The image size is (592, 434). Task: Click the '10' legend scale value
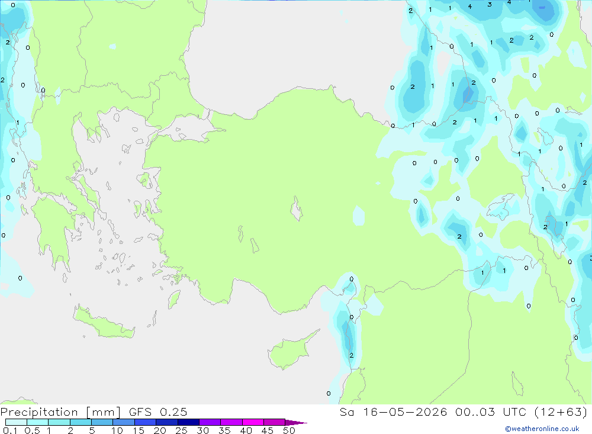pyautogui.click(x=117, y=430)
